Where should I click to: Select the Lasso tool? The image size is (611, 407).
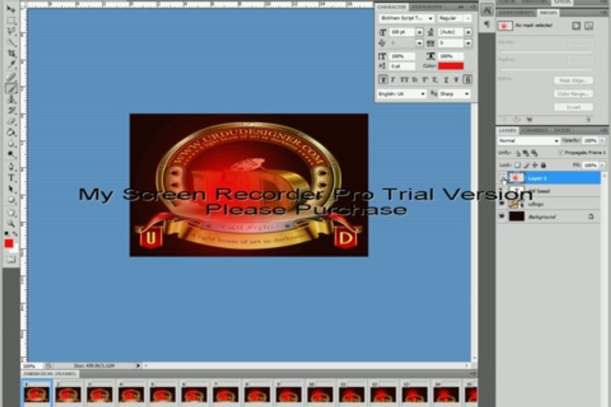[11, 31]
